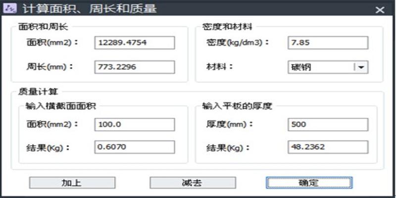Viewport: 396px width, 198px height.
Task: Click the 厚度(mm) field showing 500
Action: pos(328,125)
